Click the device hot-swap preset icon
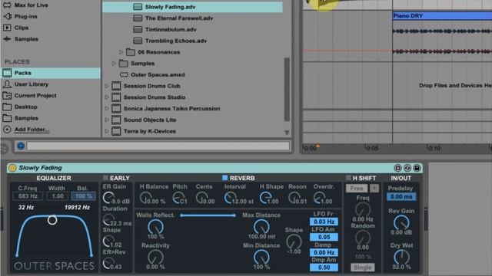492x276 pixels. [397, 168]
